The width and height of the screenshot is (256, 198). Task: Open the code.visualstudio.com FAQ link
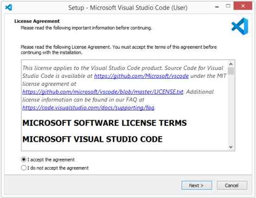[x=88, y=108]
